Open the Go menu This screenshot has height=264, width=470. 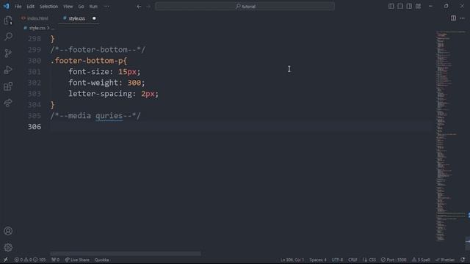[x=81, y=7]
